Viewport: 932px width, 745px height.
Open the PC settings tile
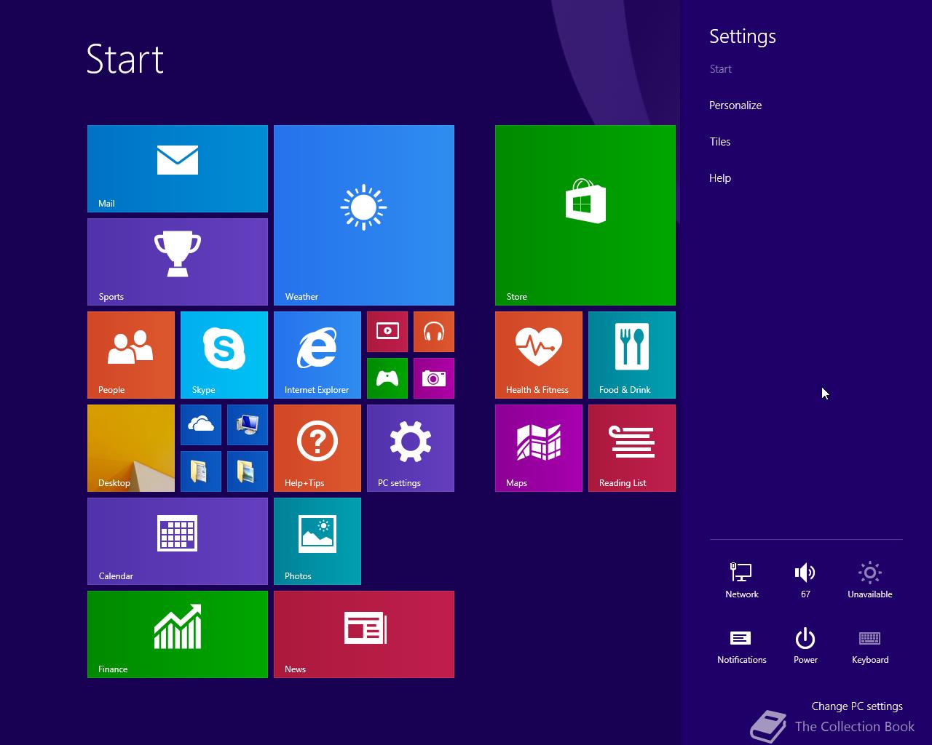pyautogui.click(x=411, y=448)
